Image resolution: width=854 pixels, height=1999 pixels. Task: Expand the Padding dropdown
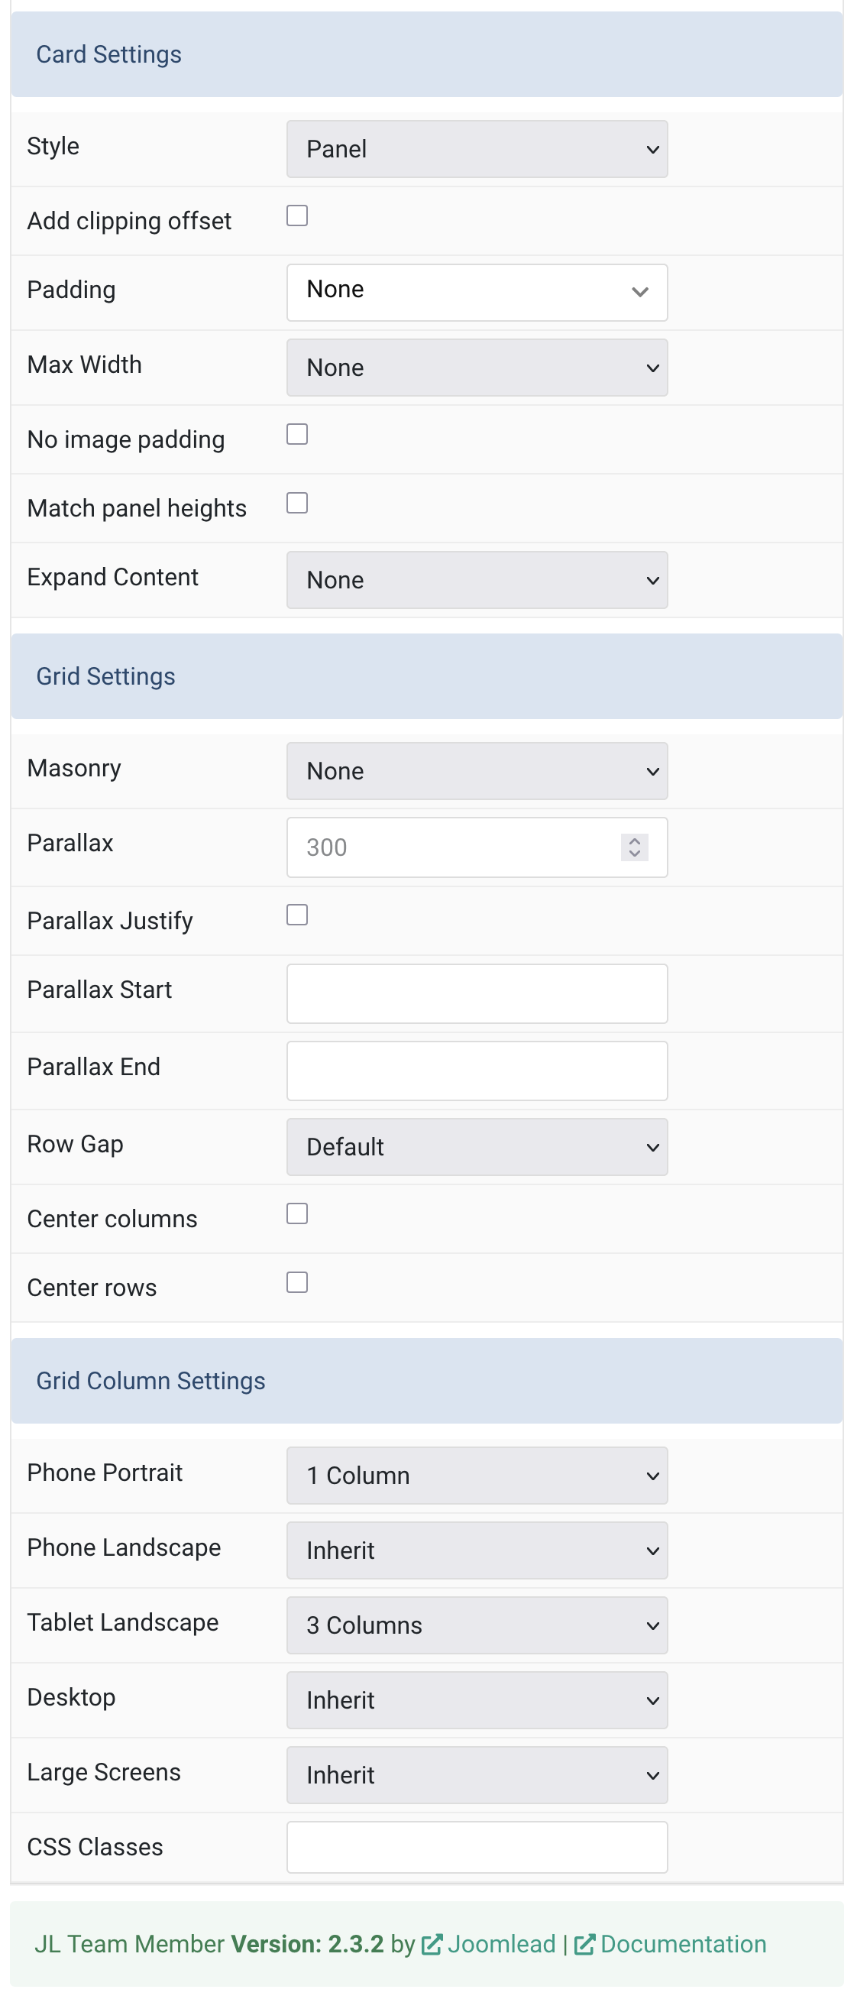476,293
